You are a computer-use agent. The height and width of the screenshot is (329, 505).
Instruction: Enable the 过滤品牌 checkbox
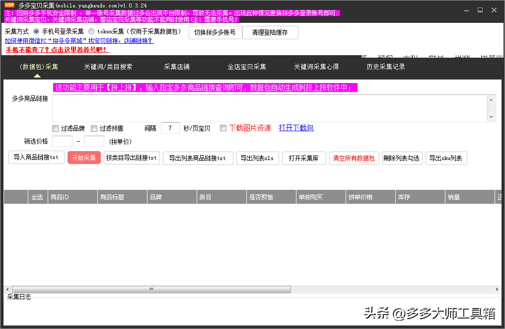coord(55,128)
